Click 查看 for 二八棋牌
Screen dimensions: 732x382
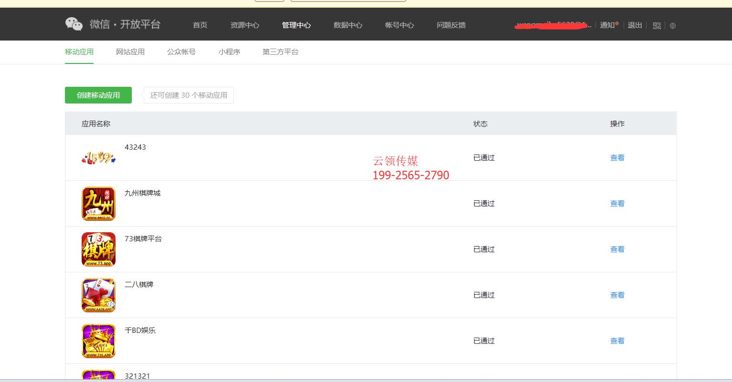[617, 295]
